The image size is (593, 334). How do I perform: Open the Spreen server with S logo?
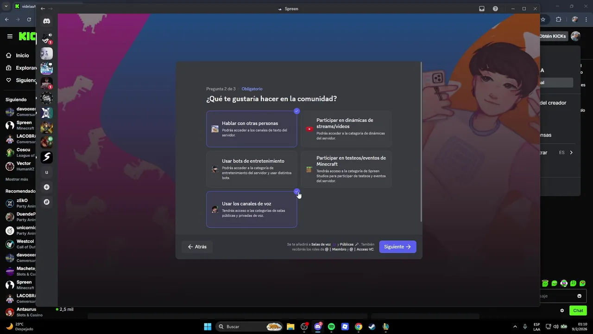(46, 157)
